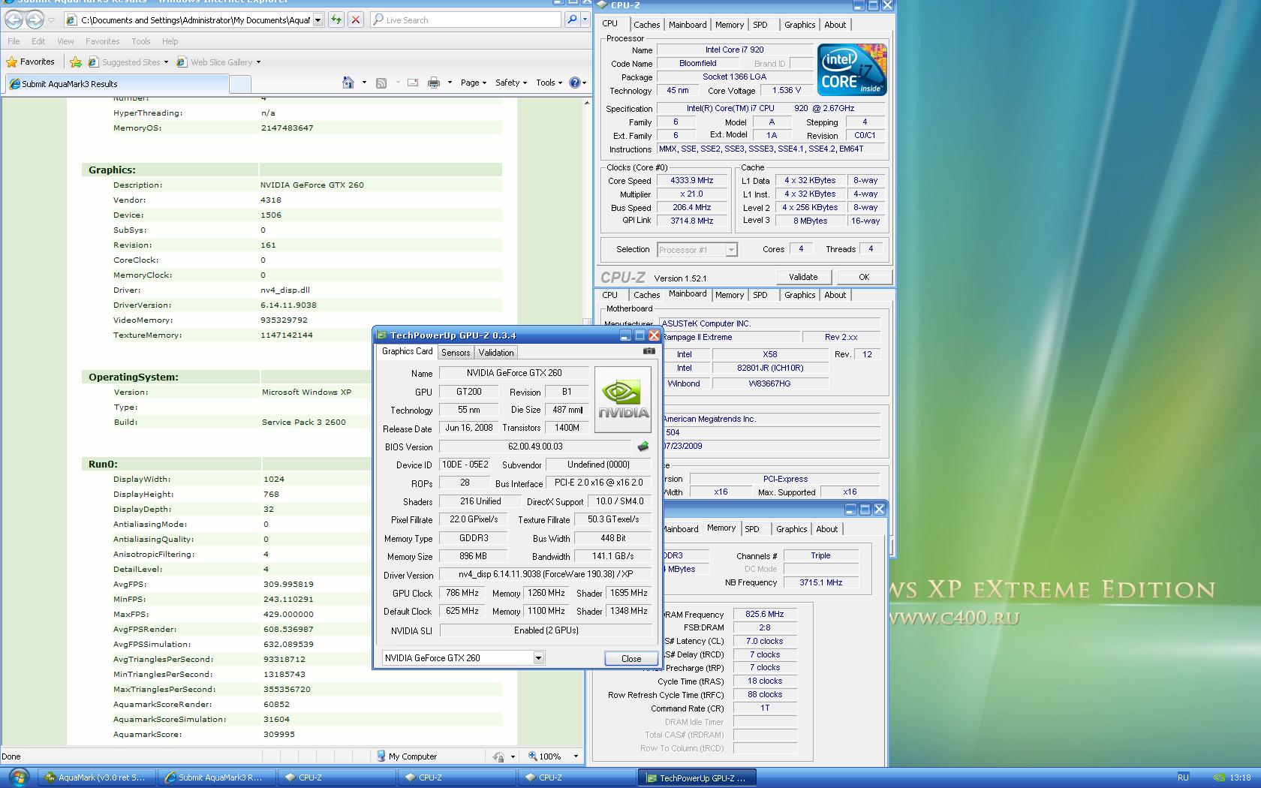Open Caches tab in the top CPU-Z window
Image resolution: width=1261 pixels, height=788 pixels.
pyautogui.click(x=646, y=25)
